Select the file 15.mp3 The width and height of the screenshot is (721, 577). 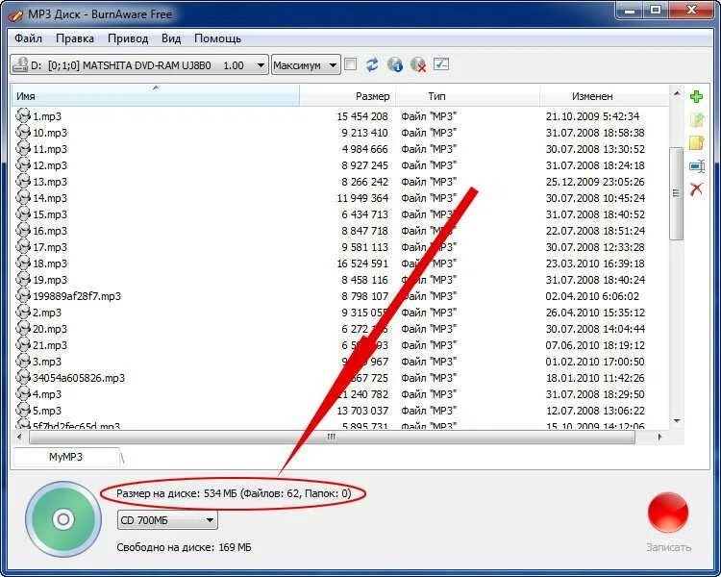click(50, 214)
